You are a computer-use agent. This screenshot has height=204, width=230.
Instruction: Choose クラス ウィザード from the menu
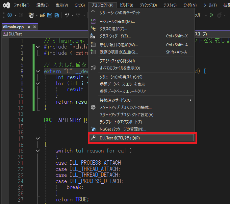pos(115,36)
